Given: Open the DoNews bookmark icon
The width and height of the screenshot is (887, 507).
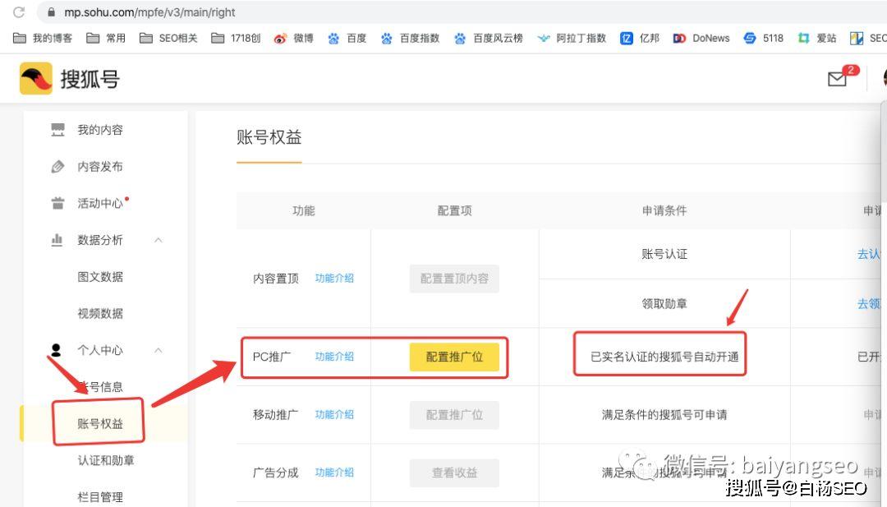Looking at the screenshot, I should tap(679, 38).
